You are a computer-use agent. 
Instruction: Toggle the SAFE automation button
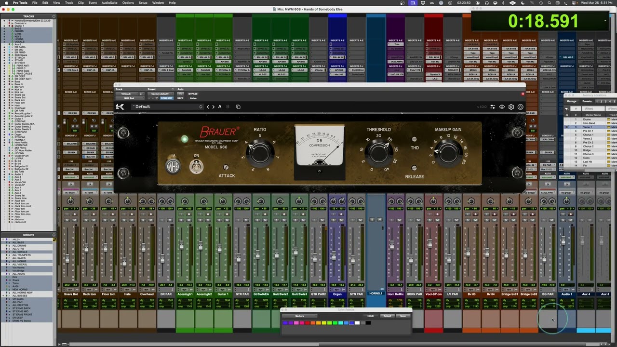pyautogui.click(x=180, y=98)
